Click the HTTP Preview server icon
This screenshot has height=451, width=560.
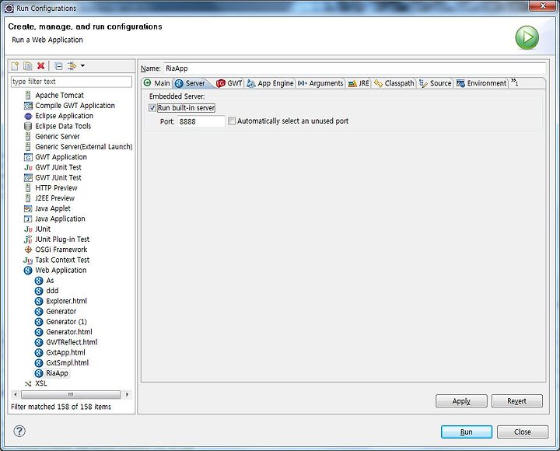coord(28,188)
